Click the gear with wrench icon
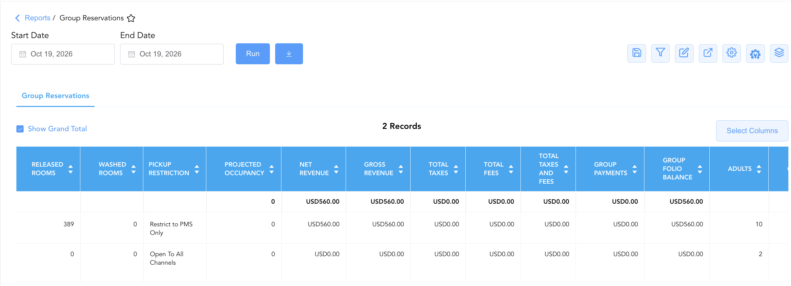The width and height of the screenshot is (791, 286). [x=755, y=53]
